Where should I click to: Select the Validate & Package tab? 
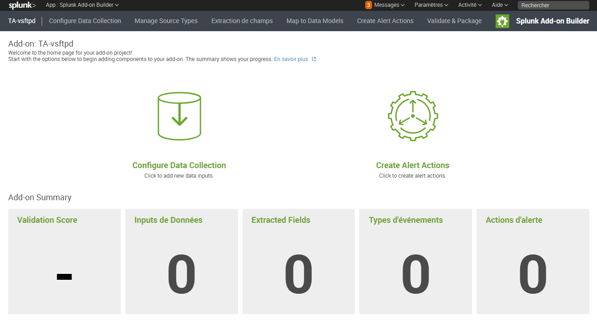(x=454, y=21)
